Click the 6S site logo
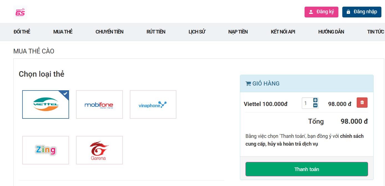This screenshot has width=385, height=186. [20, 12]
